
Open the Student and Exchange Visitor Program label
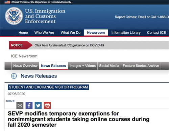[48, 87]
